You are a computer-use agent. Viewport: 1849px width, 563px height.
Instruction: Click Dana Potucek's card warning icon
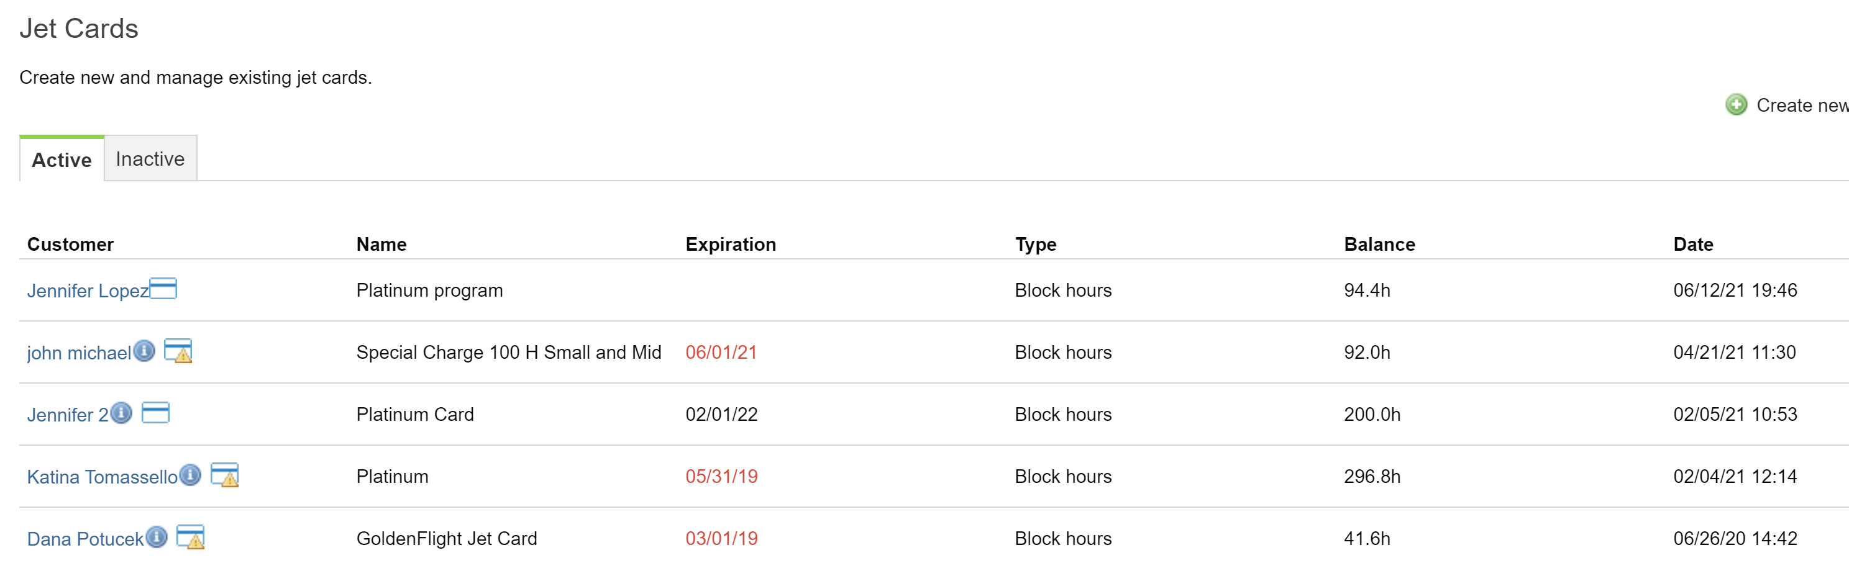coord(191,537)
